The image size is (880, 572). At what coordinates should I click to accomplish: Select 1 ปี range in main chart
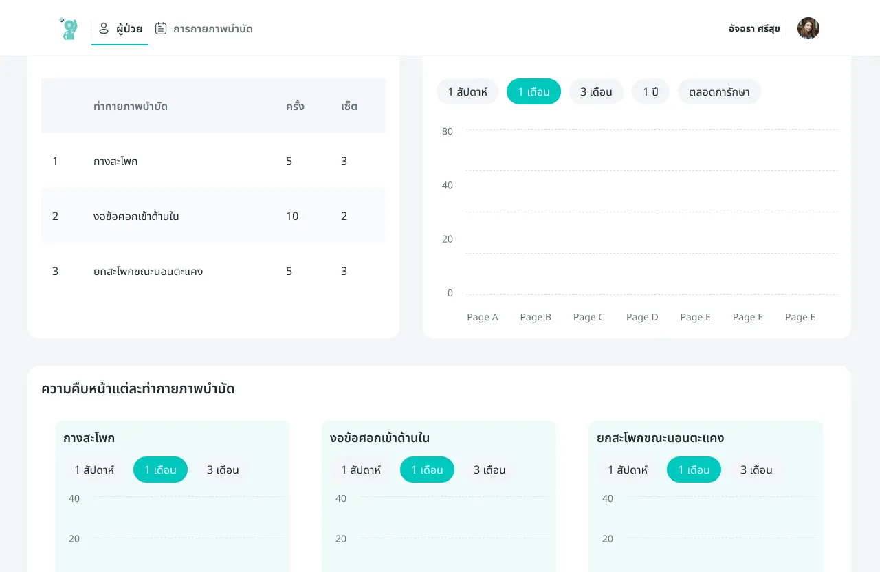pos(650,91)
